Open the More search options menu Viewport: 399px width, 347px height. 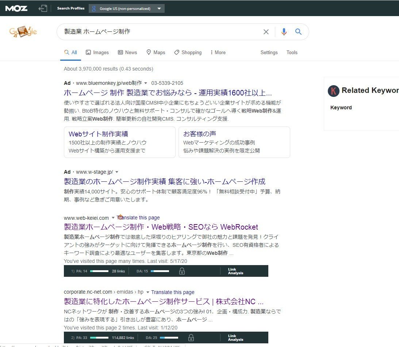click(218, 53)
